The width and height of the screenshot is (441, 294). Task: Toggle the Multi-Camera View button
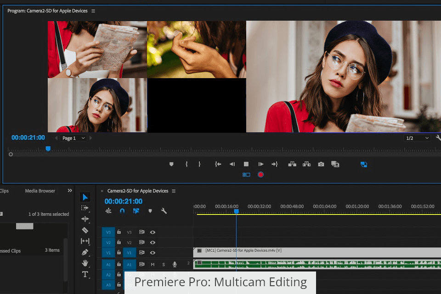pyautogui.click(x=246, y=175)
